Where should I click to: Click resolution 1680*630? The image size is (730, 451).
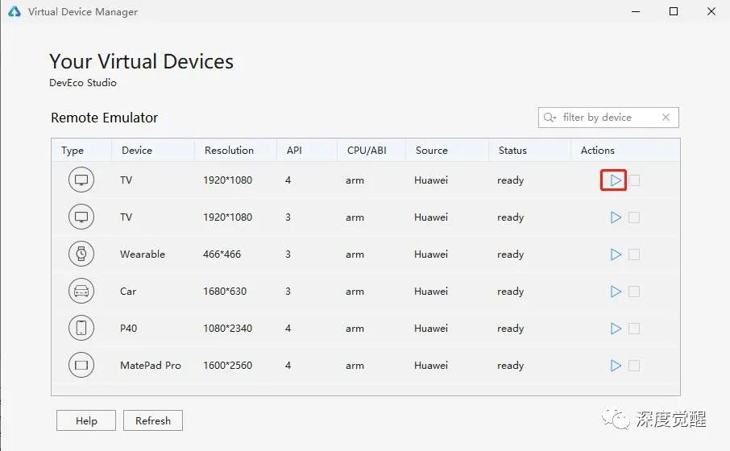225,292
